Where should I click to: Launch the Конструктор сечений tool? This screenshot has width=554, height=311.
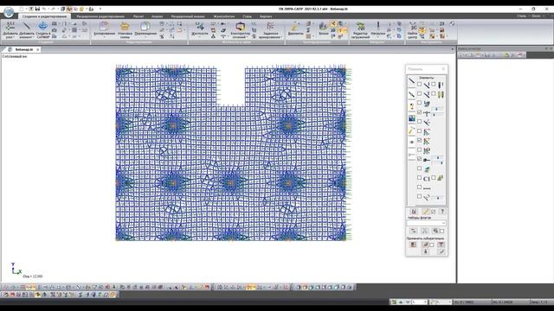pyautogui.click(x=241, y=30)
